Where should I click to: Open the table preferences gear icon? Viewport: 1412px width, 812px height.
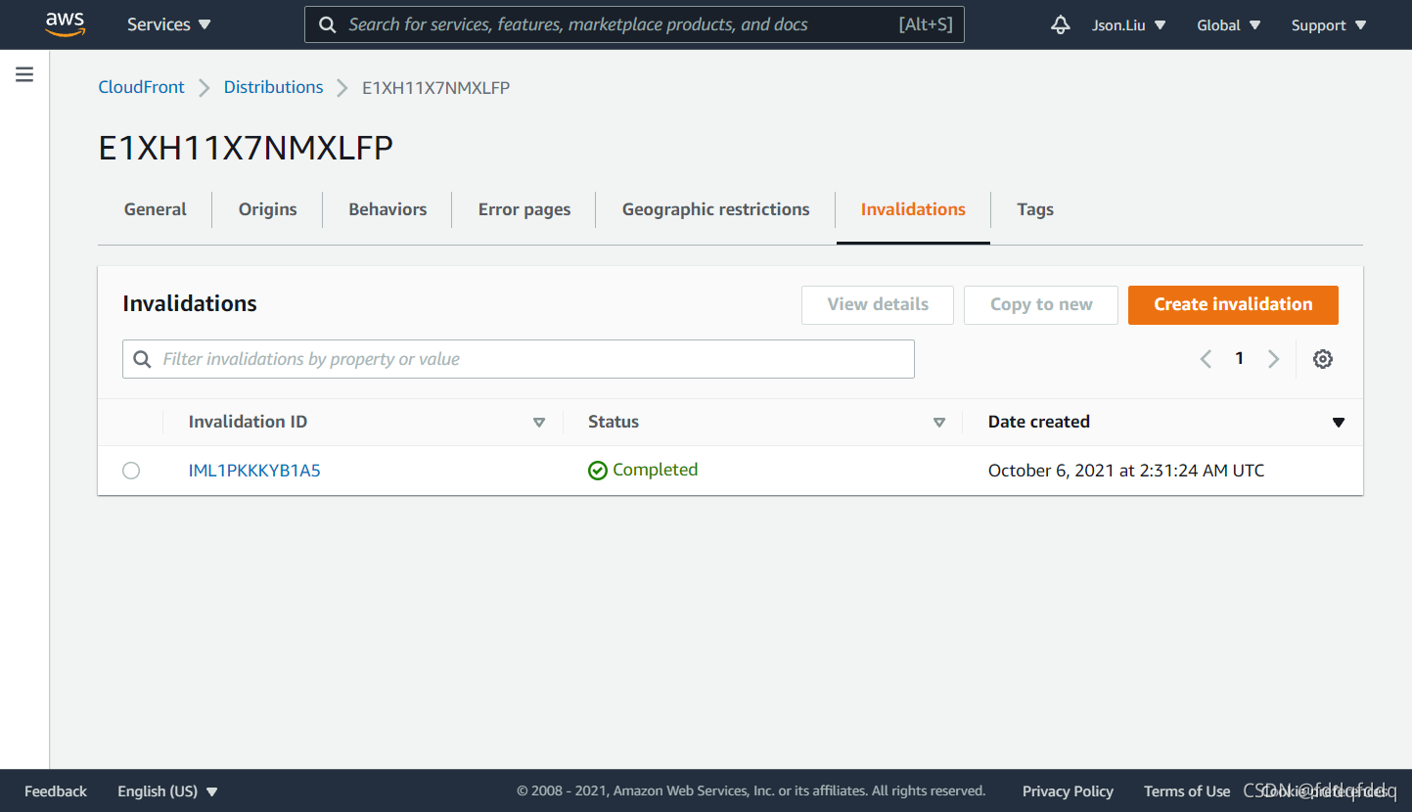pos(1322,359)
